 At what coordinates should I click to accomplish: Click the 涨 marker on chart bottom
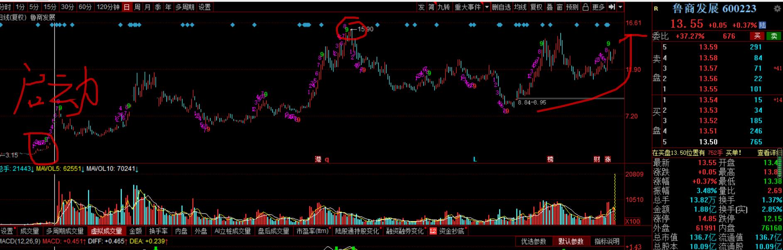608,159
